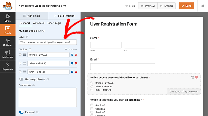The image size is (208, 116).
Task: Click the Bulk Add link
Action: point(71,49)
